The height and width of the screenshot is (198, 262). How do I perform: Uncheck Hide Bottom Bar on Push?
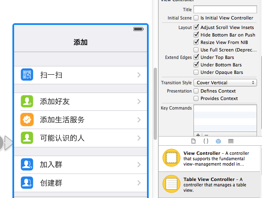tap(196, 35)
